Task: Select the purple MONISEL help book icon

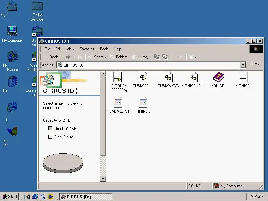Action: coord(218,77)
